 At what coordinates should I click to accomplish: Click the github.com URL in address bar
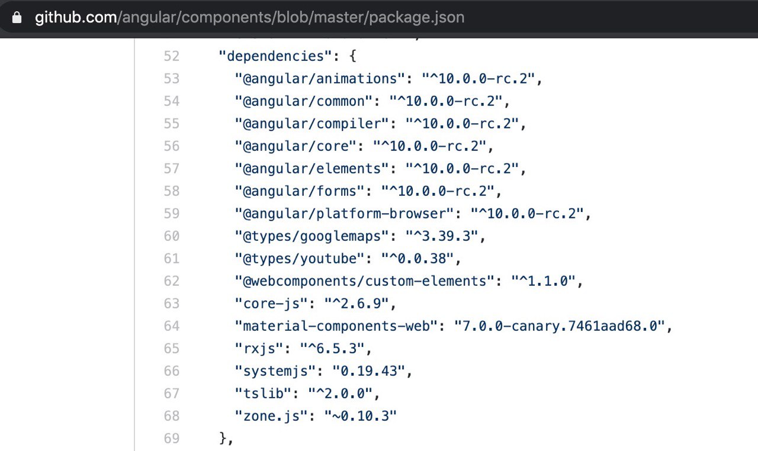[x=249, y=18]
